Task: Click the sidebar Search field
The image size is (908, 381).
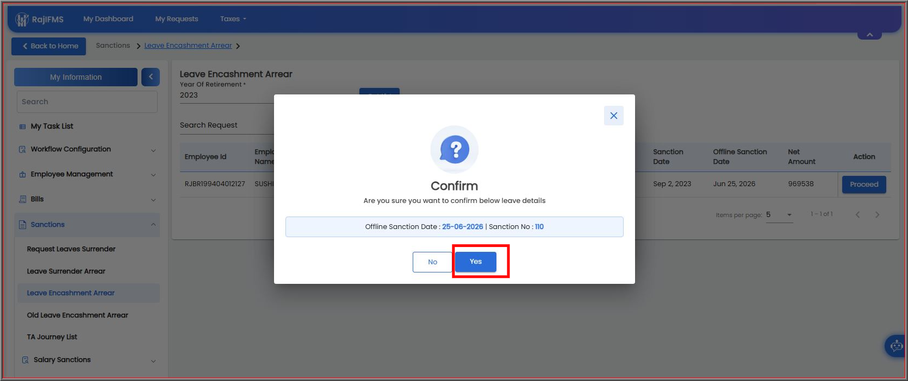Action: 87,101
